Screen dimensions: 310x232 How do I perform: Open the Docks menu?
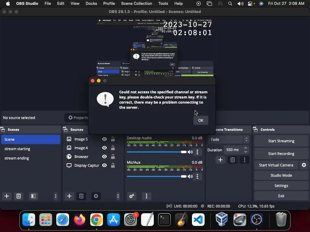tap(91, 4)
